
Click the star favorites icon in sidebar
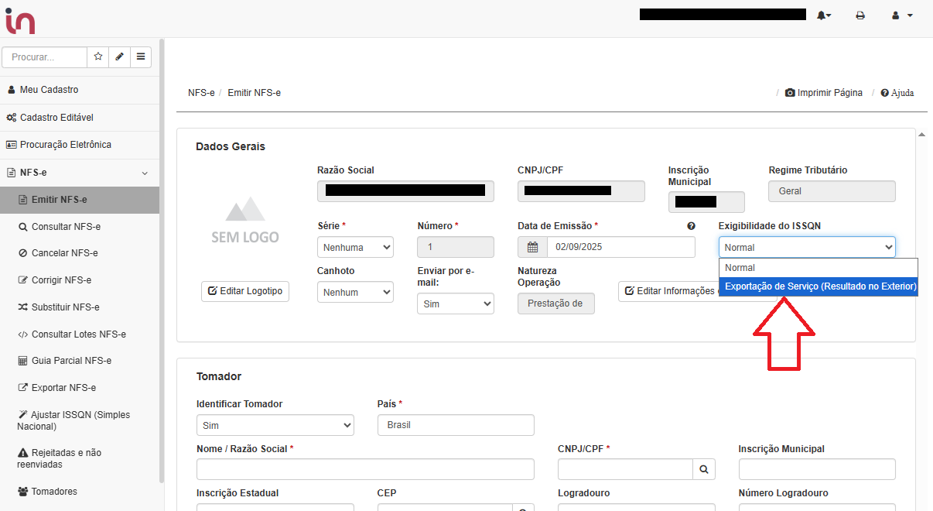pos(98,57)
